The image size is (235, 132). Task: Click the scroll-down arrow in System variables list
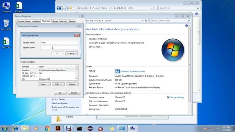(x=77, y=79)
